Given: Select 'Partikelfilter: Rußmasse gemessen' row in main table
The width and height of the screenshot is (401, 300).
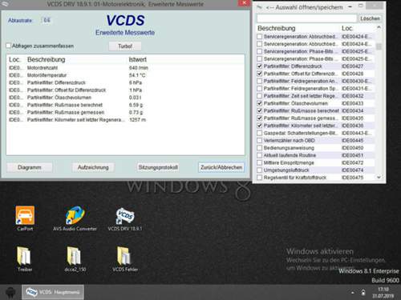Looking at the screenshot, I should pyautogui.click(x=125, y=113).
